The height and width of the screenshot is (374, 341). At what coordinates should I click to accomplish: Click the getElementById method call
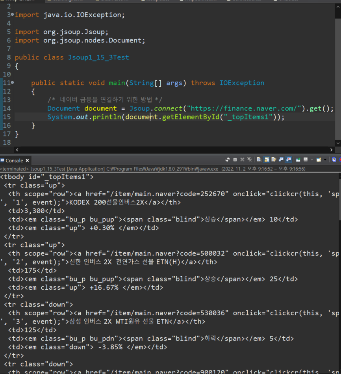click(191, 117)
